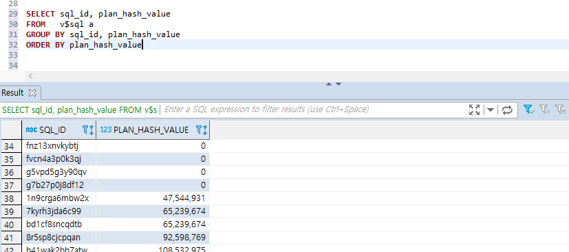Click the filter/sort icon in the SQL_ID header
This screenshot has height=252, width=569.
(88, 129)
